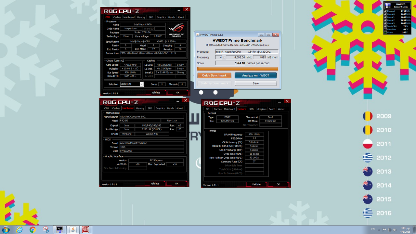Expand the Socket #1 selection dropdown

click(141, 84)
